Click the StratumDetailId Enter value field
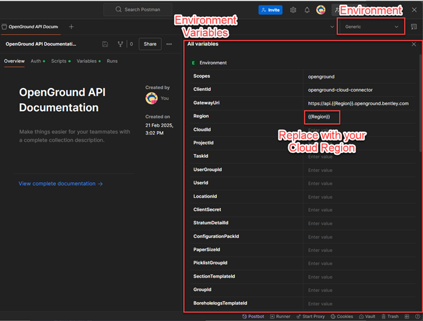 (359, 223)
